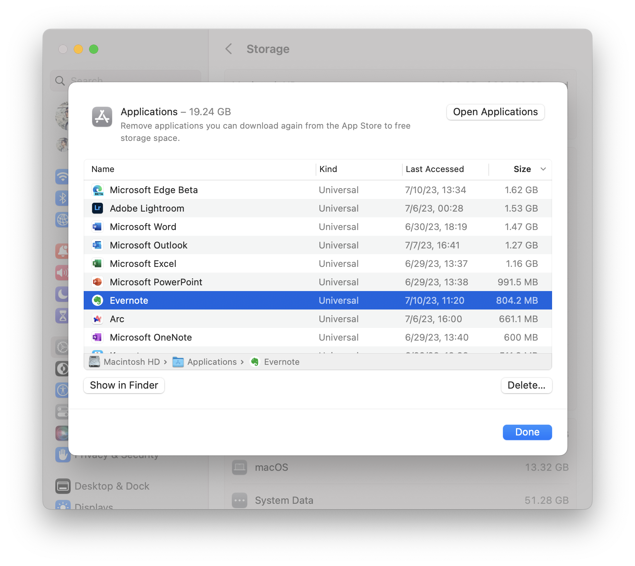635x566 pixels.
Task: Click the Applications folder icon in path bar
Action: [x=178, y=362]
